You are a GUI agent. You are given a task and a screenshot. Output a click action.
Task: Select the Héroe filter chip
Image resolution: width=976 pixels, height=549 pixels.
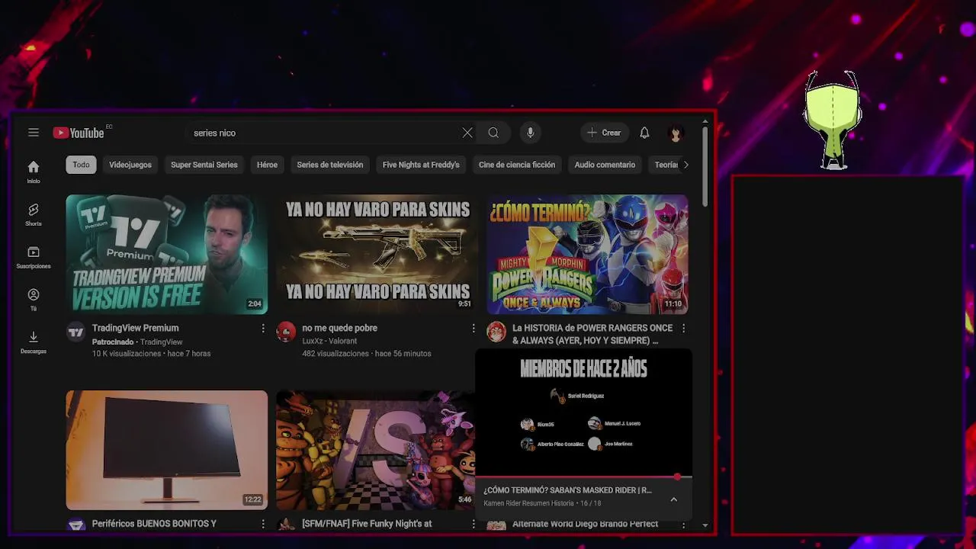coord(267,165)
